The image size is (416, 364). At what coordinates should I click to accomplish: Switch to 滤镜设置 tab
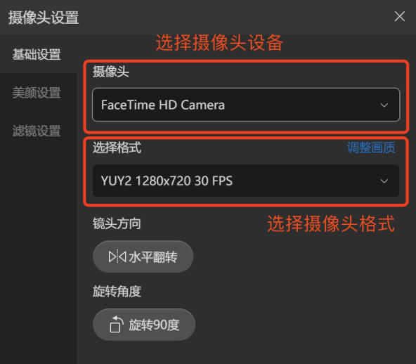point(37,131)
